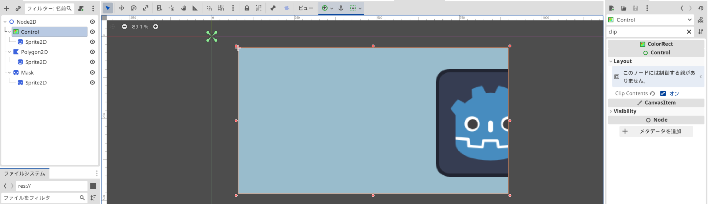Viewport: 708px width, 204px height.
Task: Zoom in with the plus button
Action: coord(155,27)
